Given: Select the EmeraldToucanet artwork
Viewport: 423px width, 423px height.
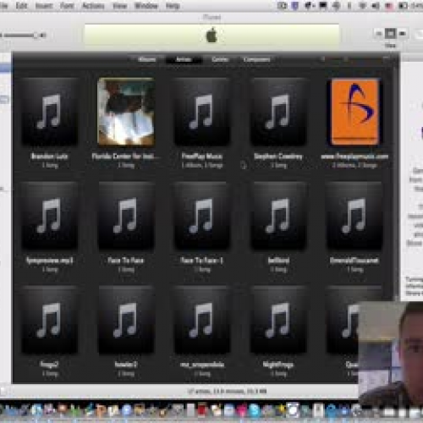Looking at the screenshot, I should 354,216.
